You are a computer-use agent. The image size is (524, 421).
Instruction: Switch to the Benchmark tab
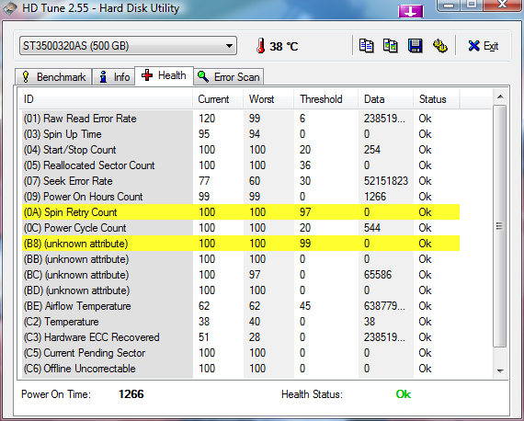point(53,77)
